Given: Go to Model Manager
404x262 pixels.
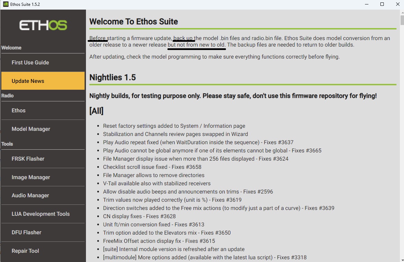Looking at the screenshot, I should click(x=43, y=129).
